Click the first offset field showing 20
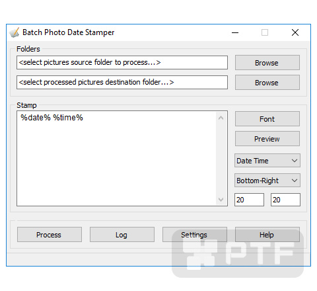Screen dimensions: 317x291 click(x=249, y=200)
